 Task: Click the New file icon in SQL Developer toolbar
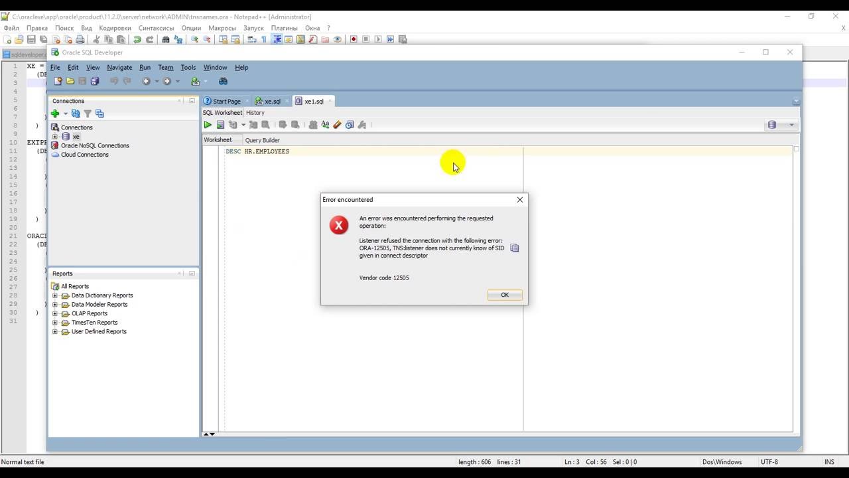tap(58, 81)
